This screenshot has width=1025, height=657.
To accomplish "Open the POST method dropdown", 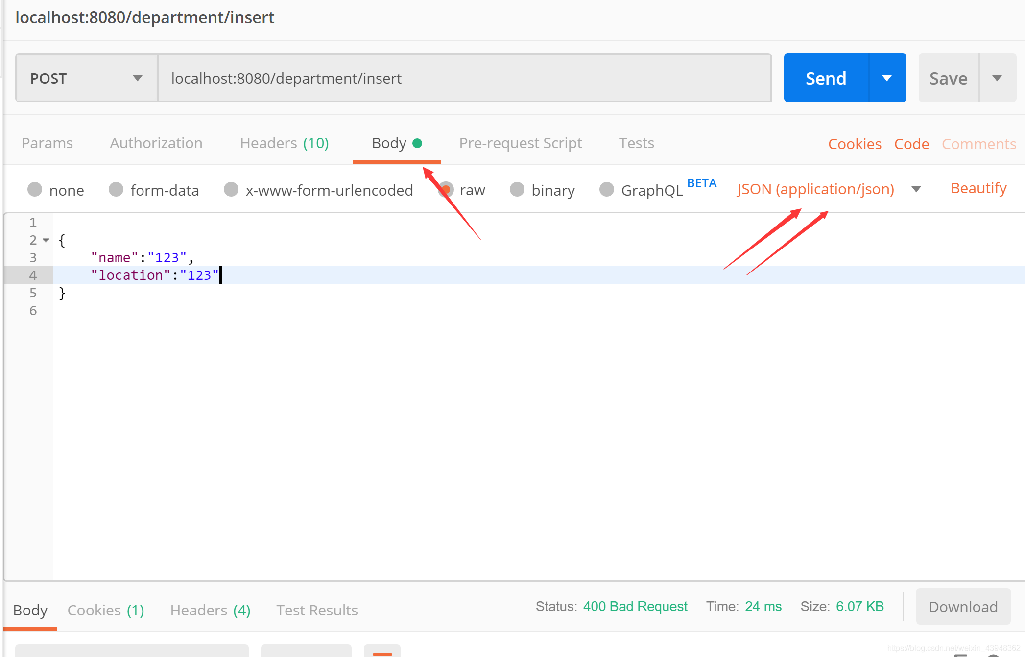I will point(86,78).
